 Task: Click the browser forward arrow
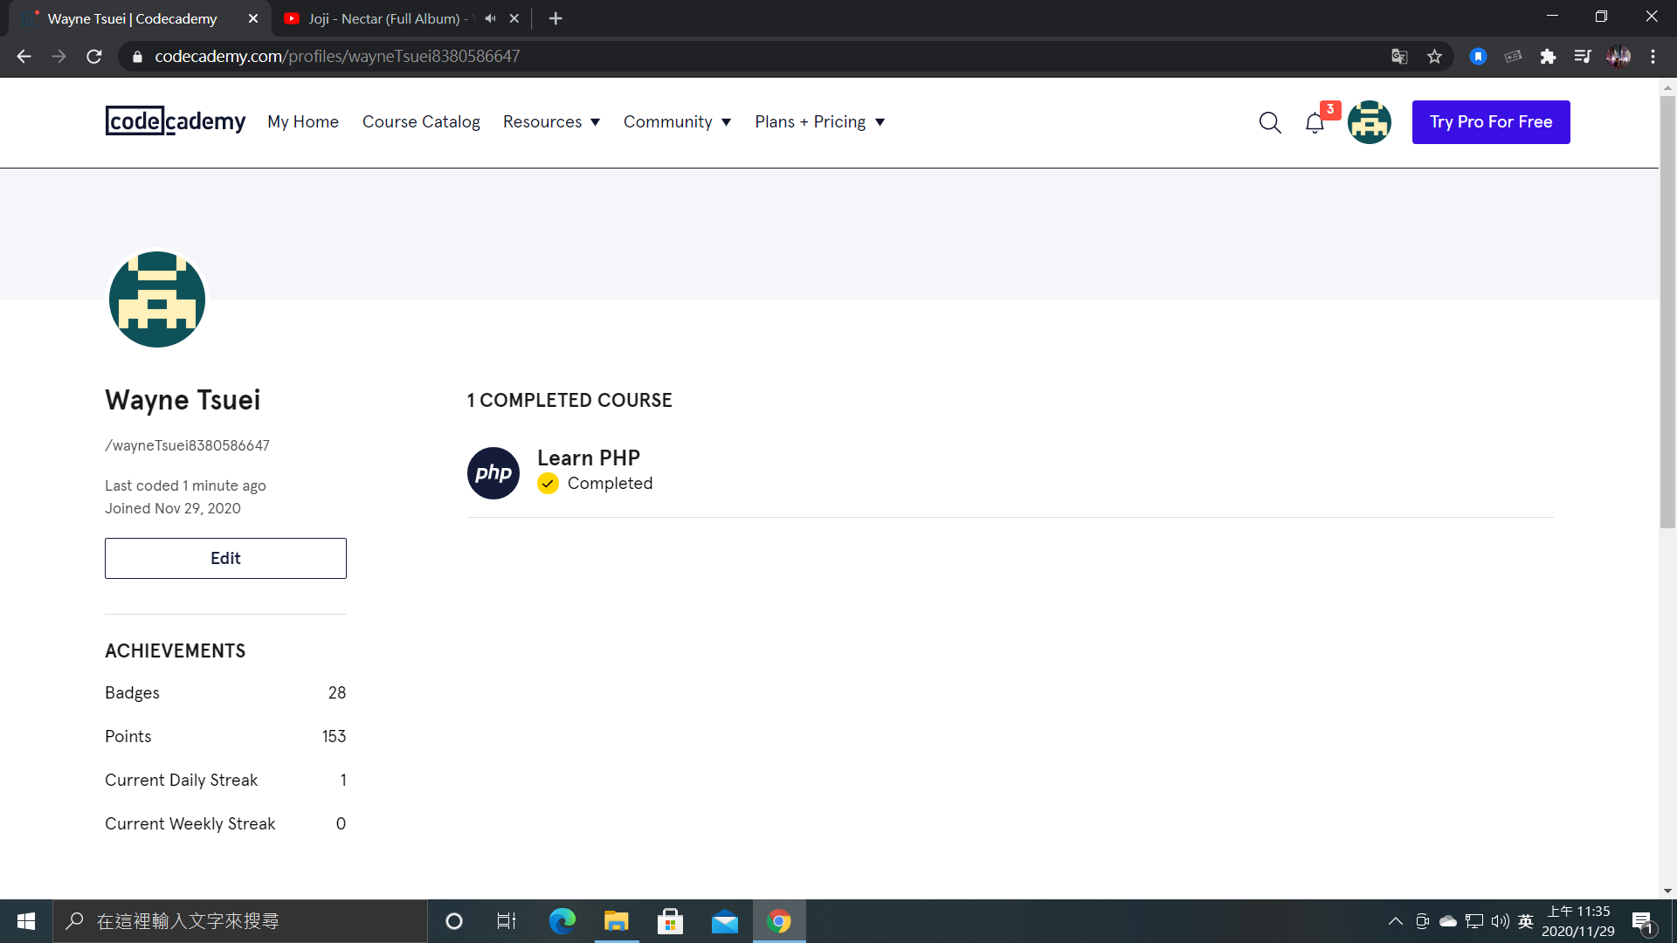point(59,57)
